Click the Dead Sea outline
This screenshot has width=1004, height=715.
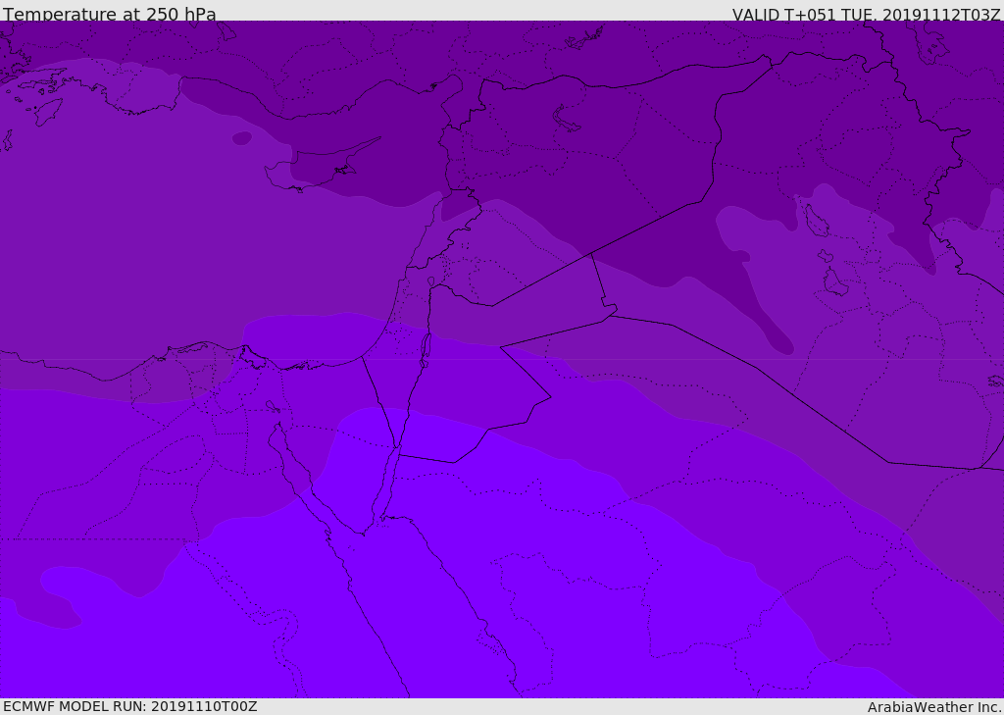(x=425, y=350)
